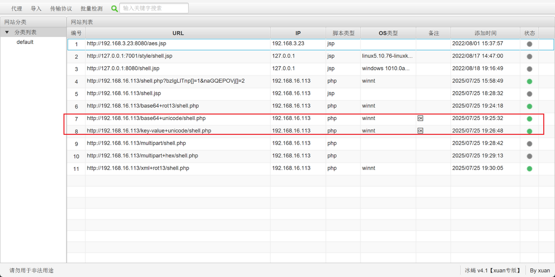
Task: Click OS cell linux5.10.76-linuxk...
Action: (x=387, y=56)
